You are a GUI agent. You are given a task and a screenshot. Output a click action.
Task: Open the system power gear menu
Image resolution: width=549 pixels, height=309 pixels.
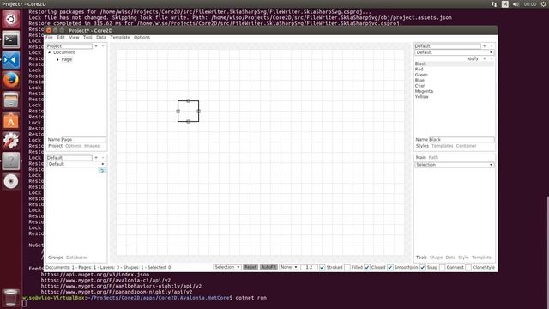pos(543,3)
